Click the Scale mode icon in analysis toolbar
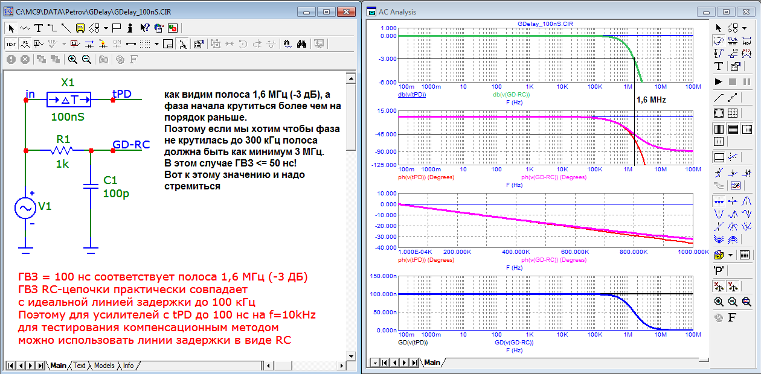This screenshot has width=761, height=374. tap(718, 40)
